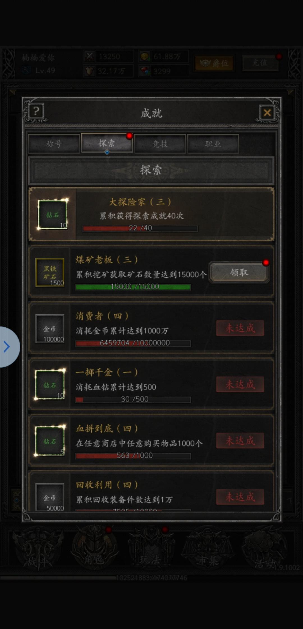This screenshot has height=629, width=303.
Task: Tap the 黑铁矿石 1500 reward icon
Action: 50,272
